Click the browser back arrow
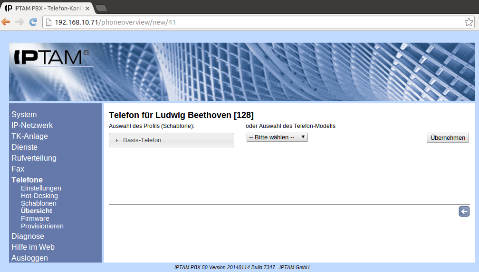Viewport: 479px width, 272px height. [x=6, y=22]
